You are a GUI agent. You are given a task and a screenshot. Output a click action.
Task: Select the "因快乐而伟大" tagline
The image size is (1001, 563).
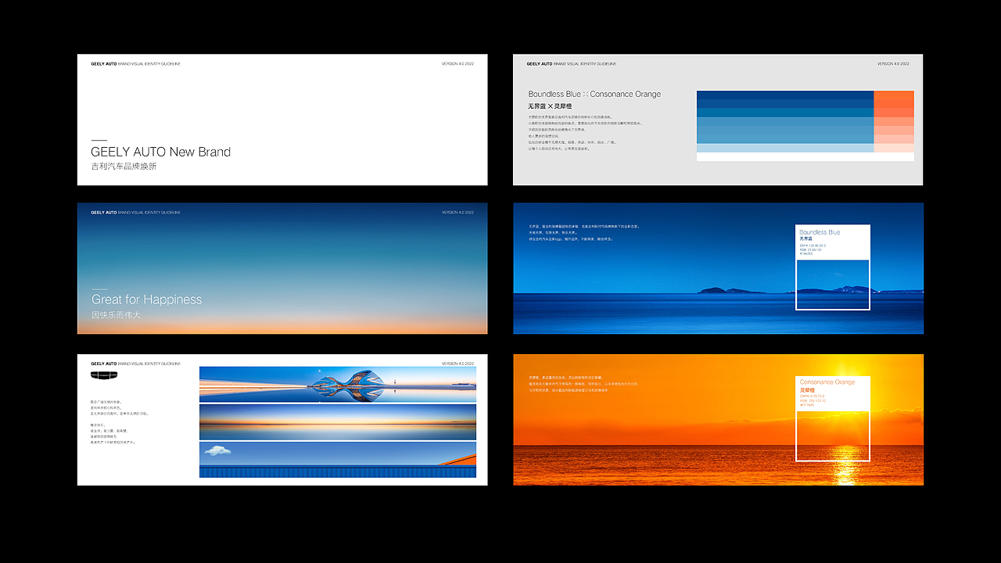click(116, 314)
